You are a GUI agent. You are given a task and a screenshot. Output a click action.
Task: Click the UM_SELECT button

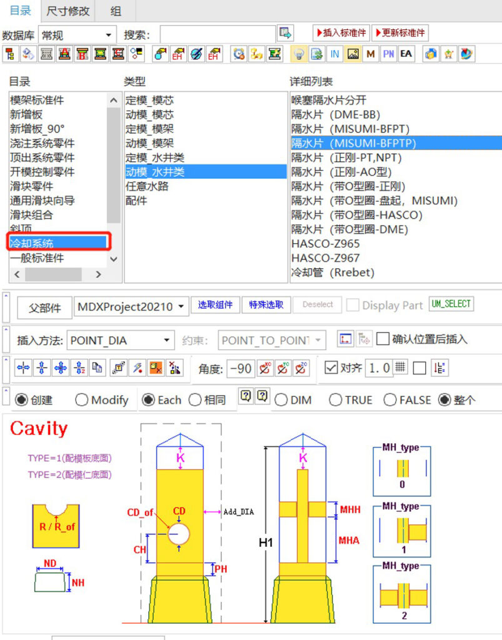(x=451, y=304)
